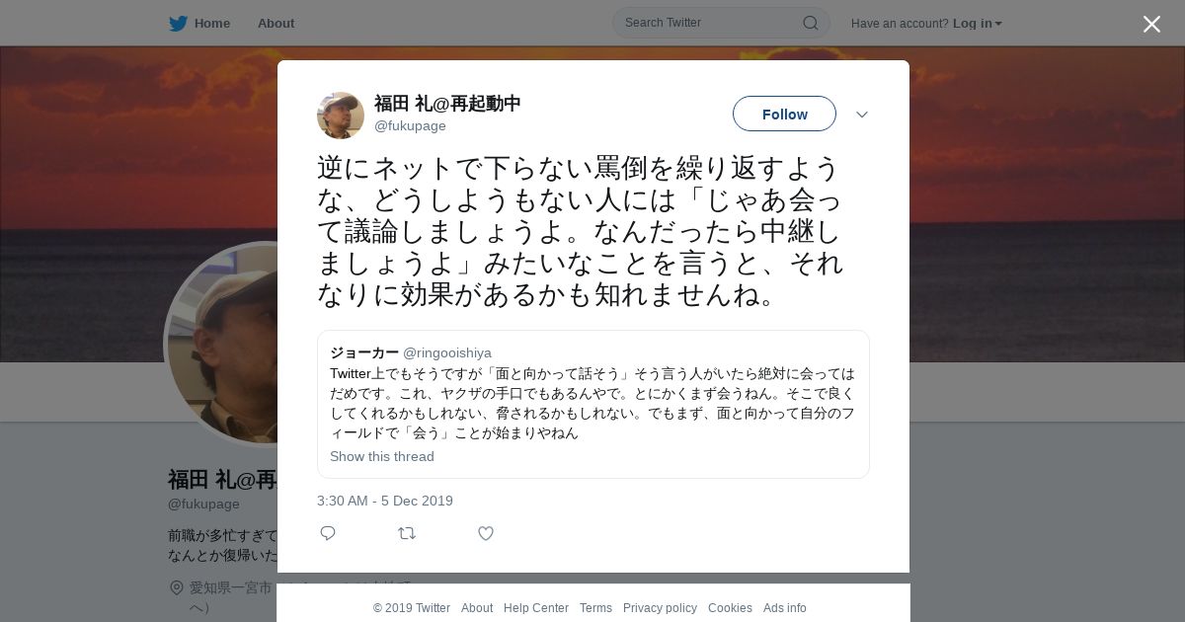
Task: Click the search magnifier icon
Action: (x=810, y=23)
